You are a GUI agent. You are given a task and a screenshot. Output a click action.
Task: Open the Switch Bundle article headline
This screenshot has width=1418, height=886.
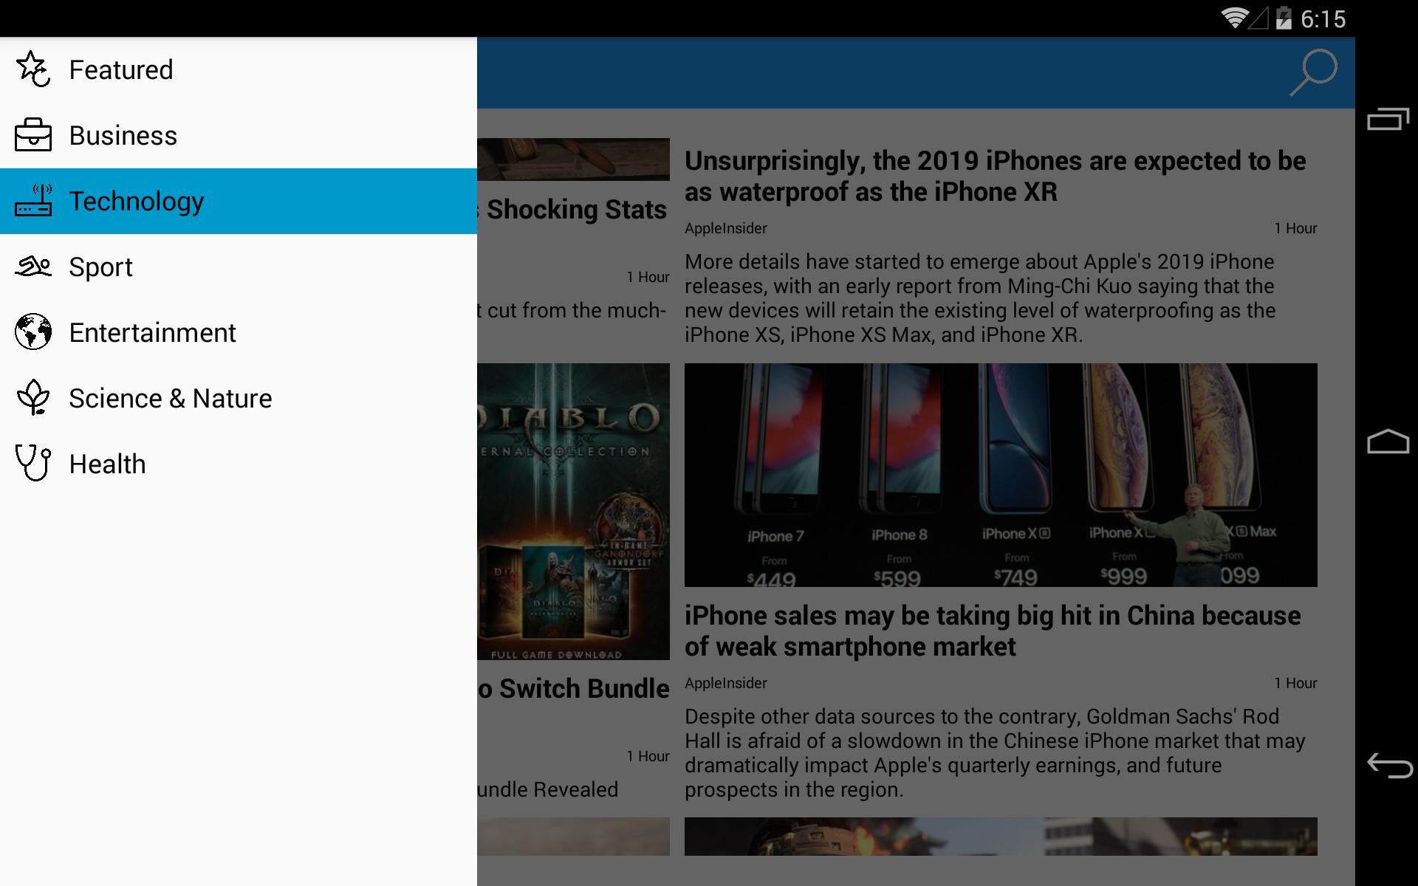(573, 689)
